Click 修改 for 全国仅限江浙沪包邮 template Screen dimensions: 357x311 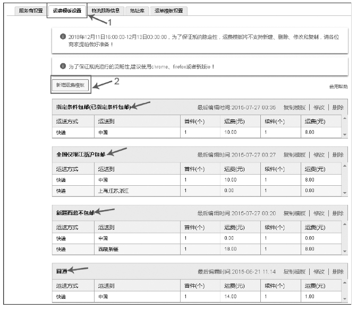tap(319, 154)
